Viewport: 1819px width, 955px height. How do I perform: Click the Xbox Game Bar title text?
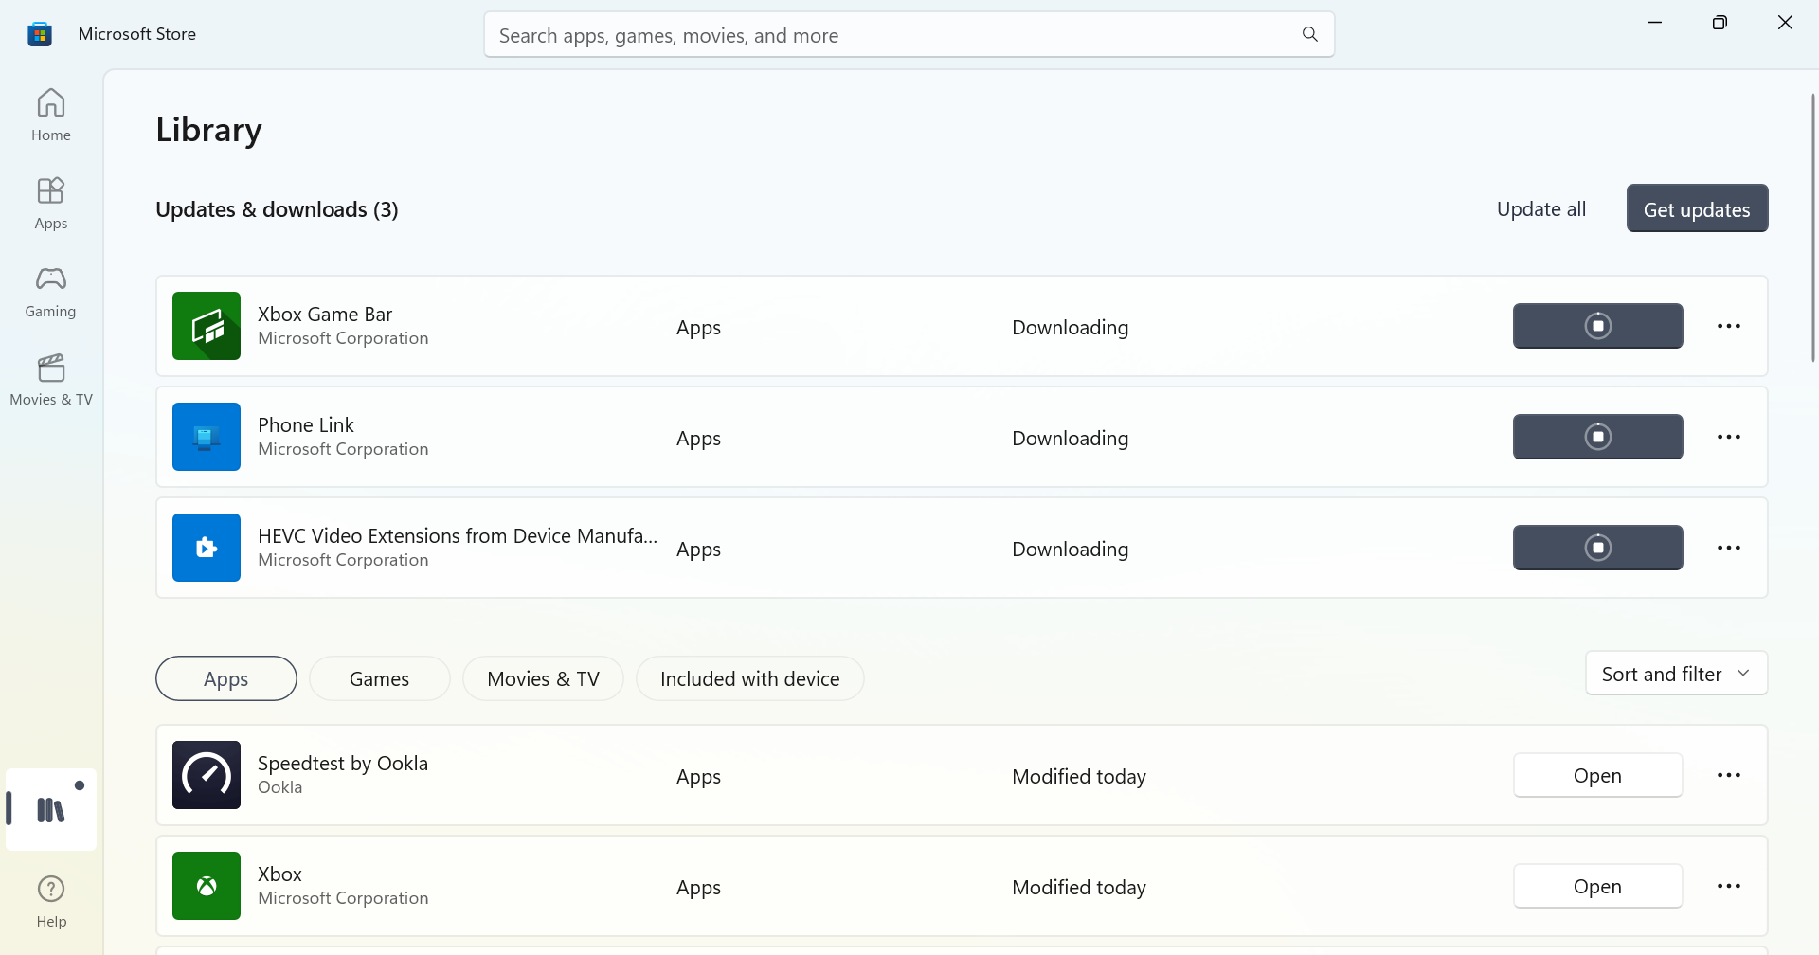(325, 314)
